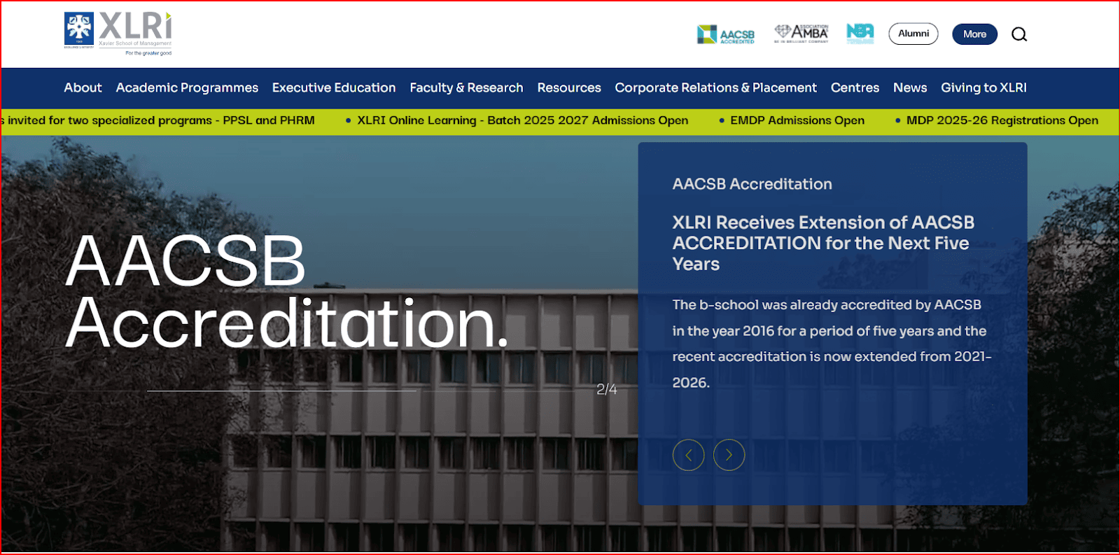
Task: Open Academic Programmes menu
Action: 187,87
